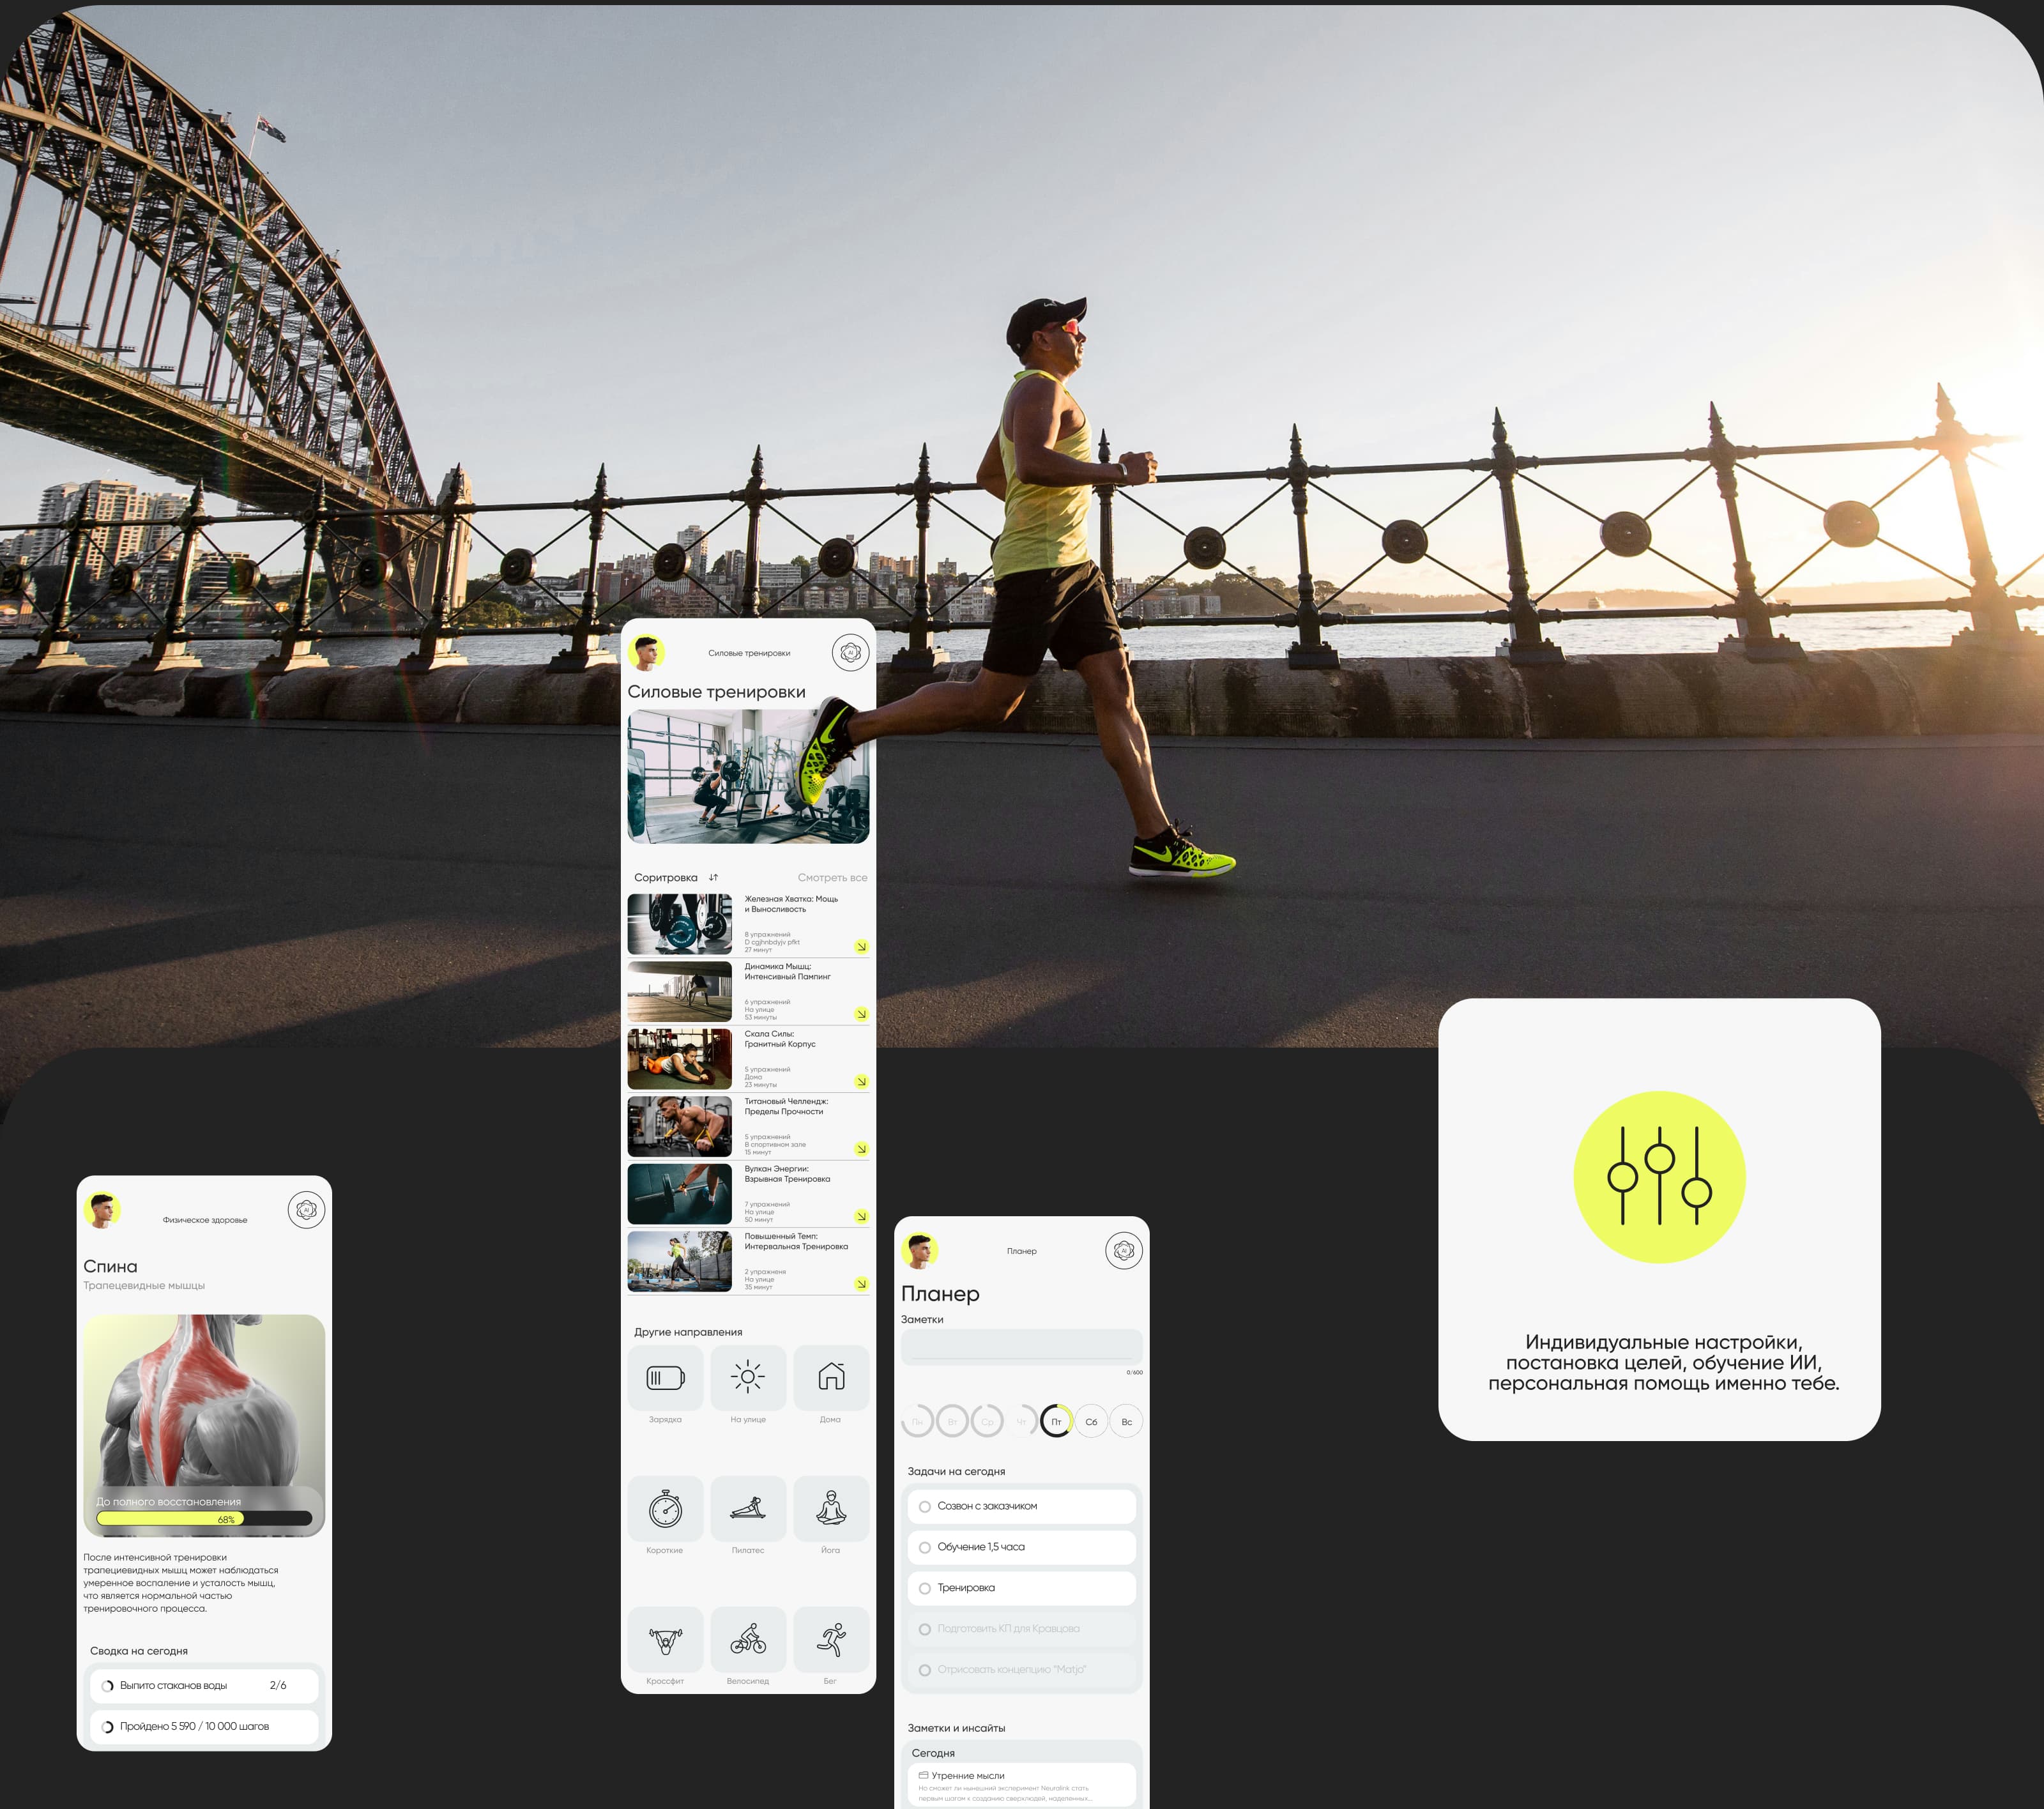Select the Пт day in planner

point(1056,1422)
